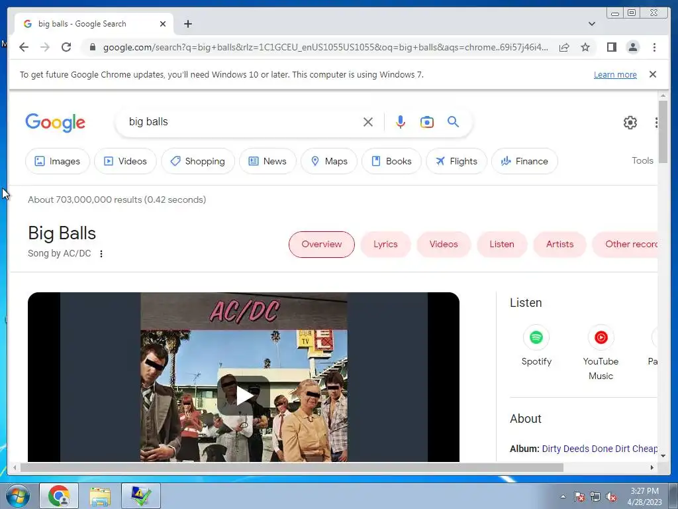
Task: Select the pink Videos chip
Action: [444, 244]
